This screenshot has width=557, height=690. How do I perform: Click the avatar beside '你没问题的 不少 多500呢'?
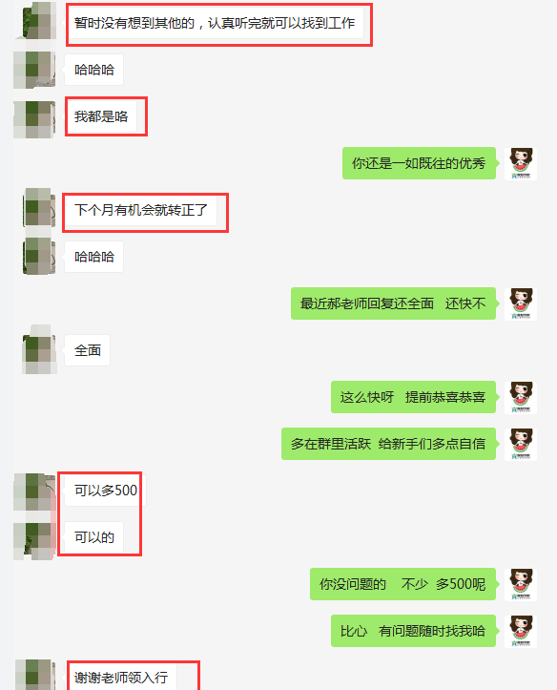521,584
